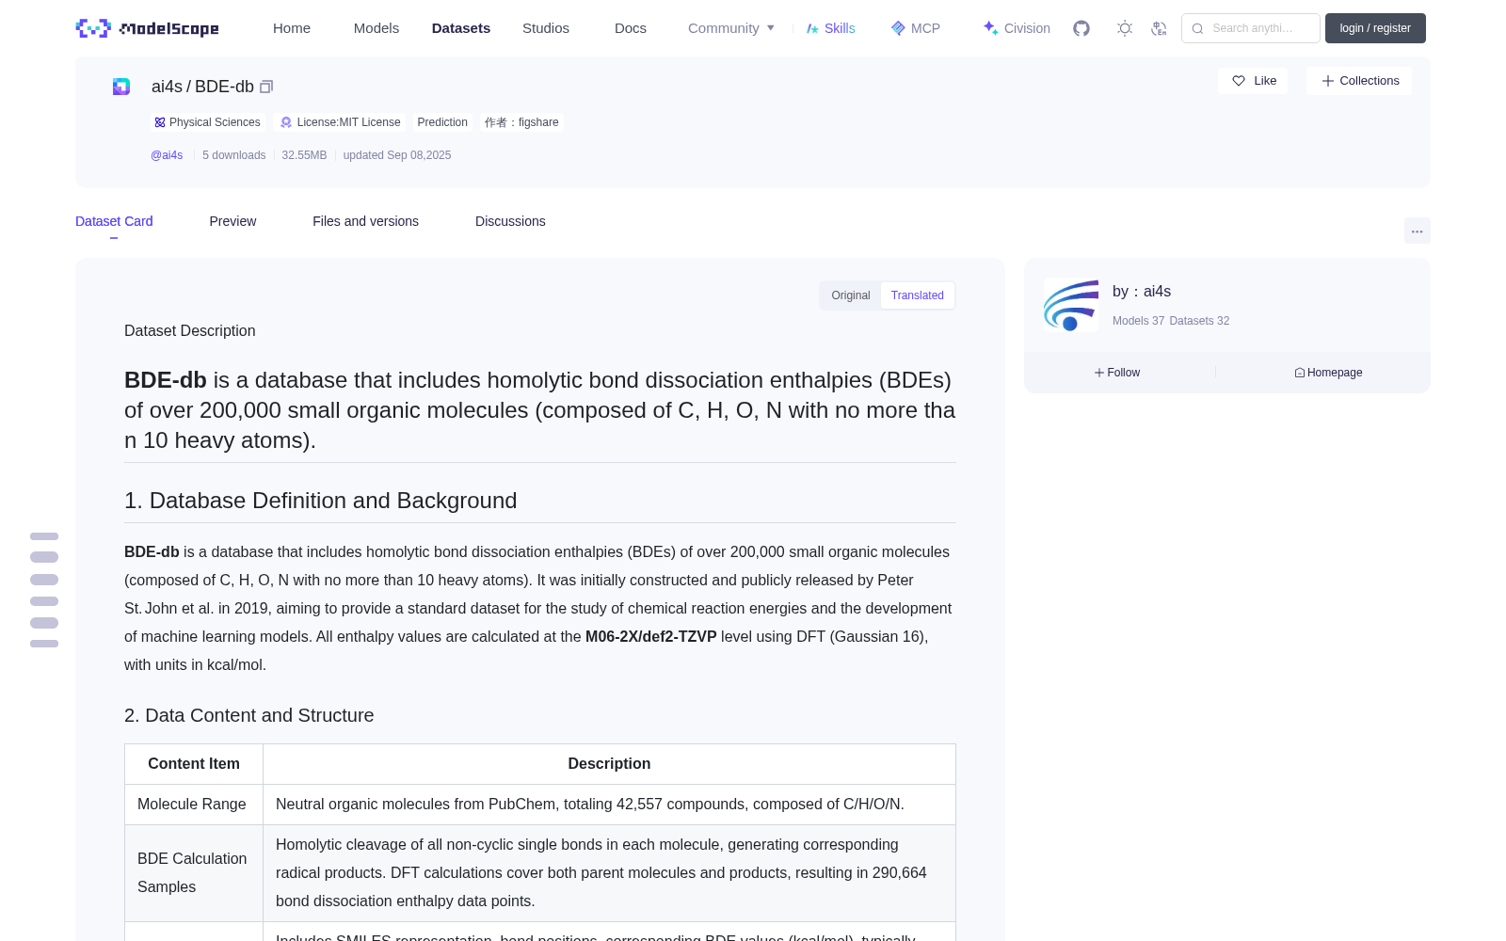Image resolution: width=1506 pixels, height=941 pixels.
Task: Click the Like button label
Action: click(x=1265, y=81)
